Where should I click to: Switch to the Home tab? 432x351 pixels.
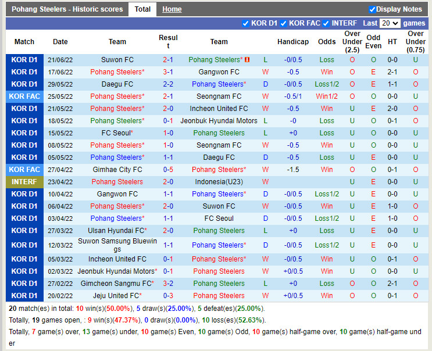pyautogui.click(x=172, y=9)
